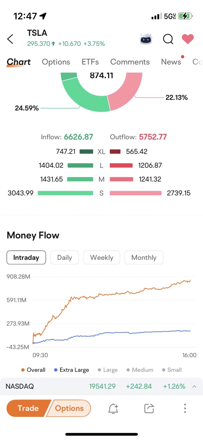The width and height of the screenshot is (203, 440).
Task: Select the Monthly money flow period
Action: point(144,258)
